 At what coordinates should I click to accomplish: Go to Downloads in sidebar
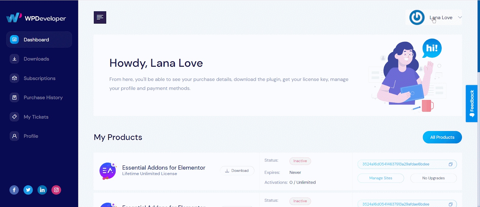pyautogui.click(x=36, y=59)
